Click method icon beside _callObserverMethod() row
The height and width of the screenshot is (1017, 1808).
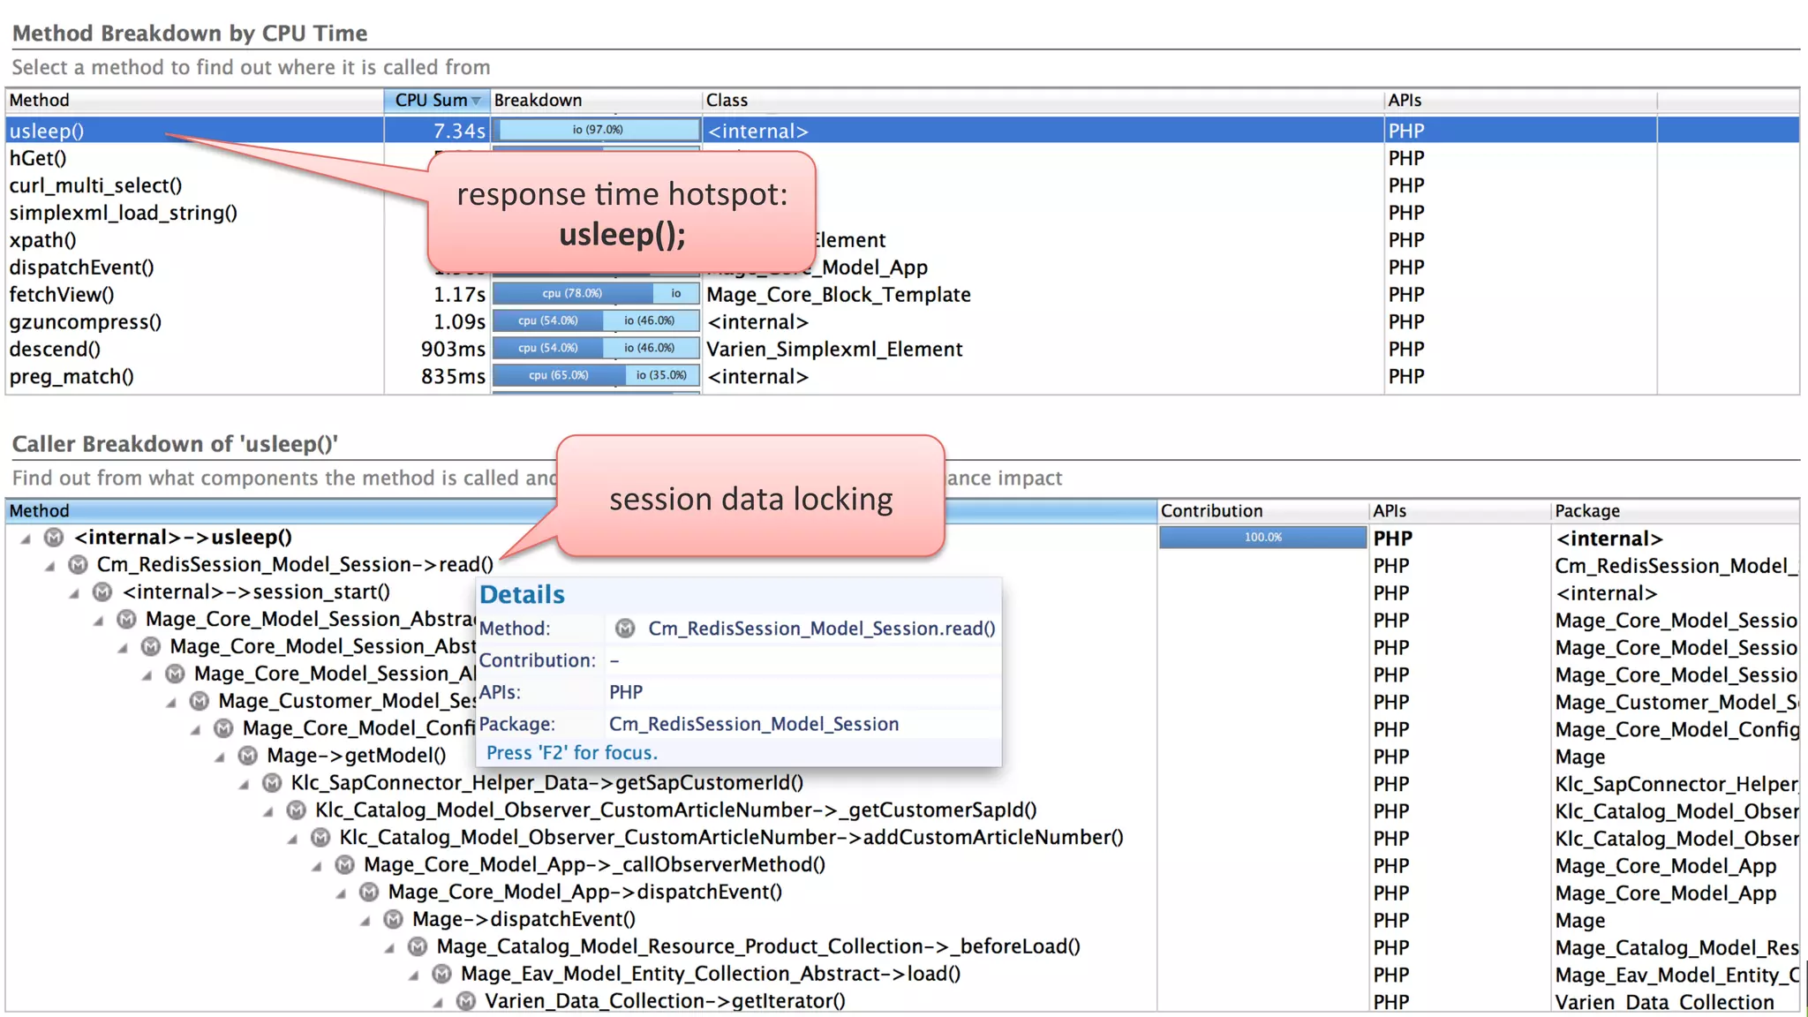click(345, 864)
